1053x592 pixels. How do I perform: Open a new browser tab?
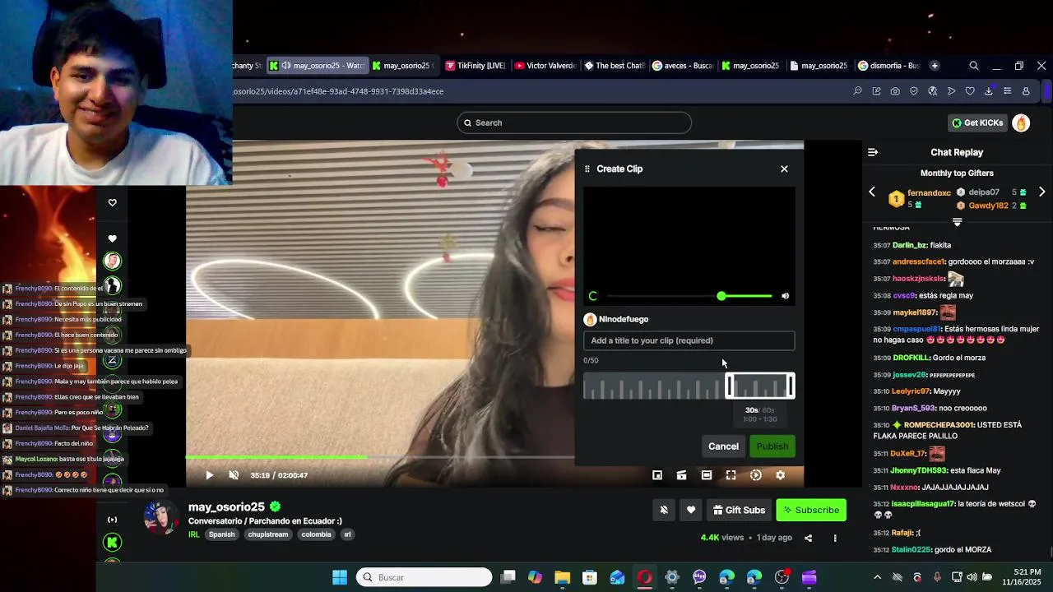(935, 66)
